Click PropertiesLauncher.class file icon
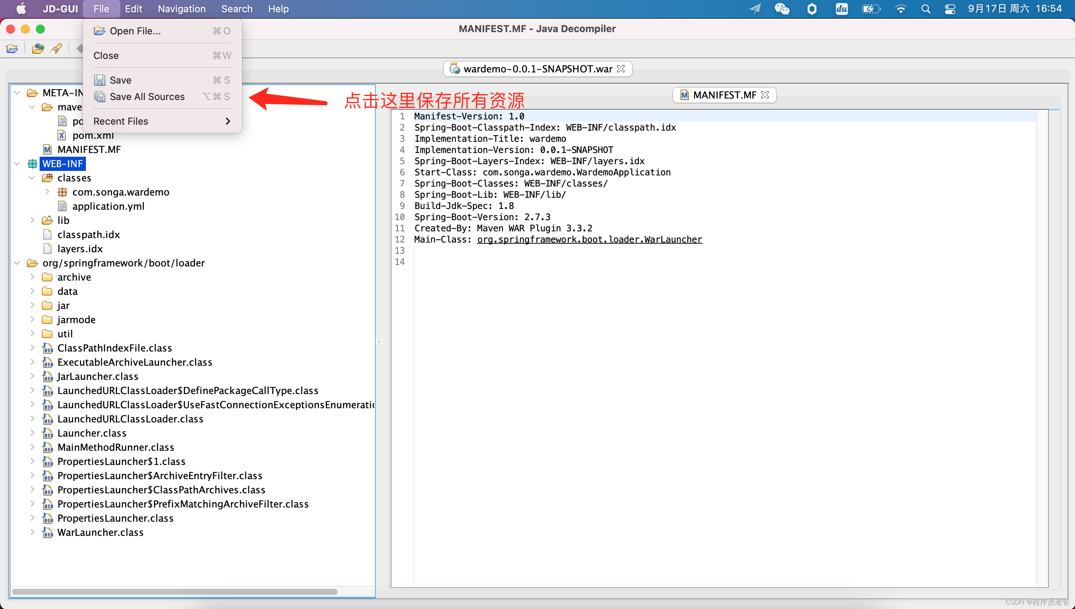 48,519
